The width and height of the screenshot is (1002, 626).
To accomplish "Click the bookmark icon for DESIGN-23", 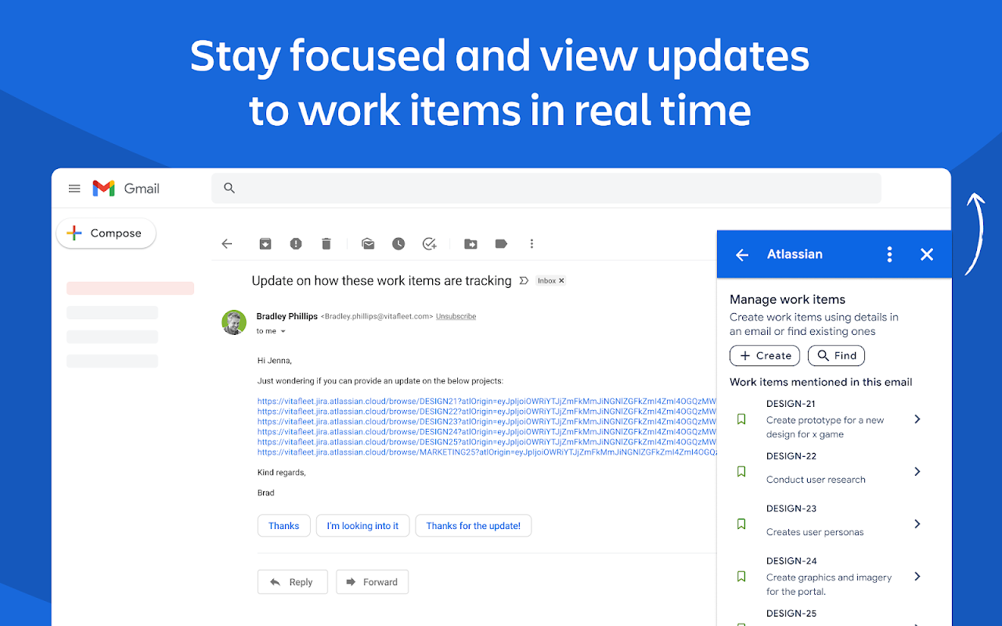I will pyautogui.click(x=741, y=524).
